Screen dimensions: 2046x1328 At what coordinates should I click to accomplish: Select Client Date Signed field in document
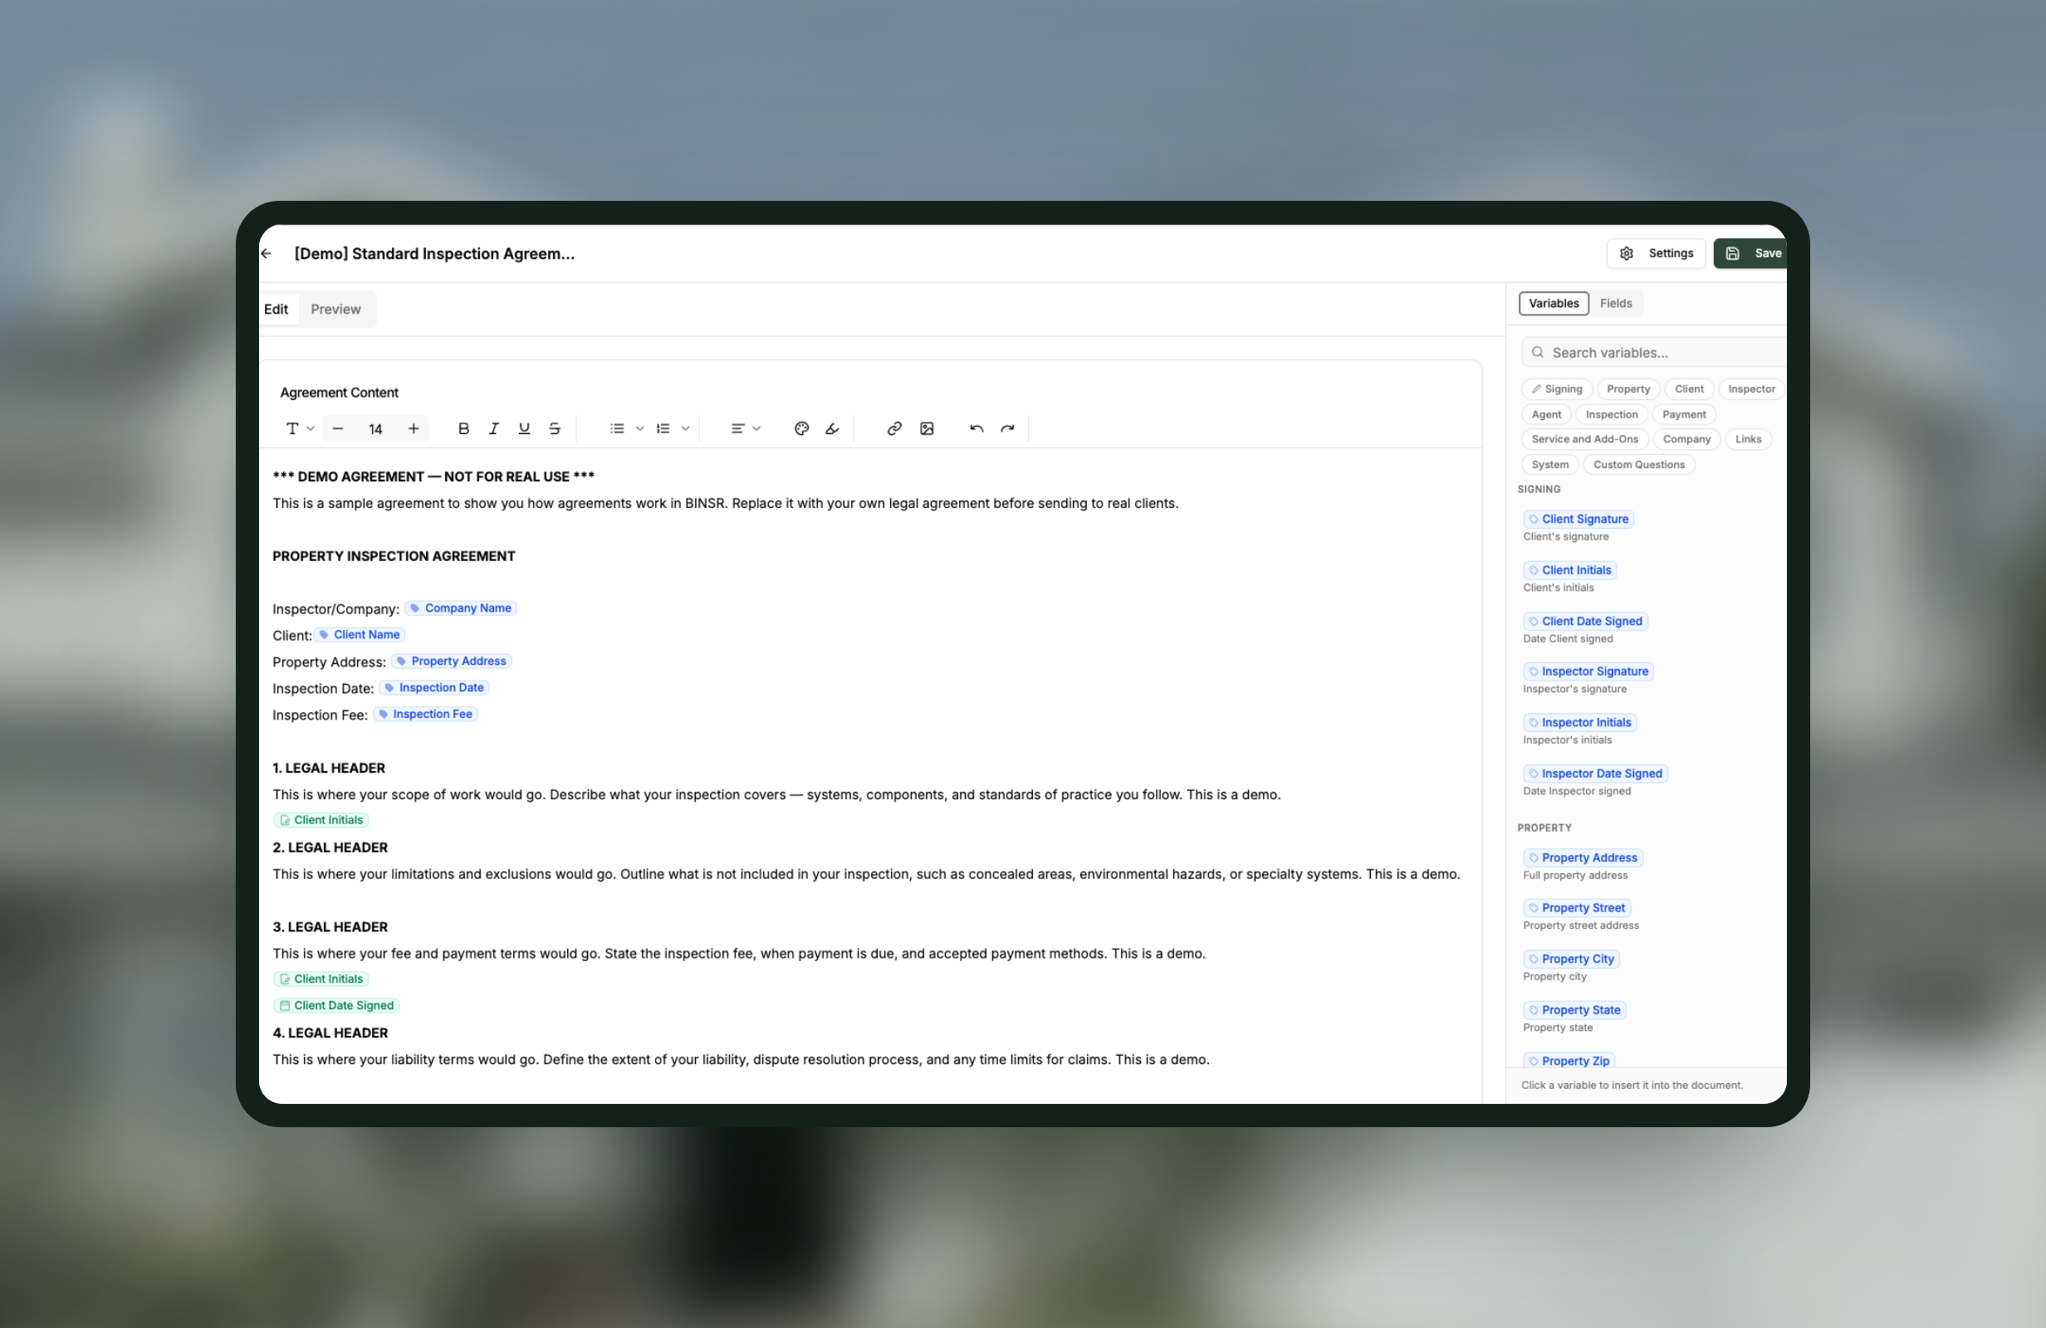pos(337,1006)
